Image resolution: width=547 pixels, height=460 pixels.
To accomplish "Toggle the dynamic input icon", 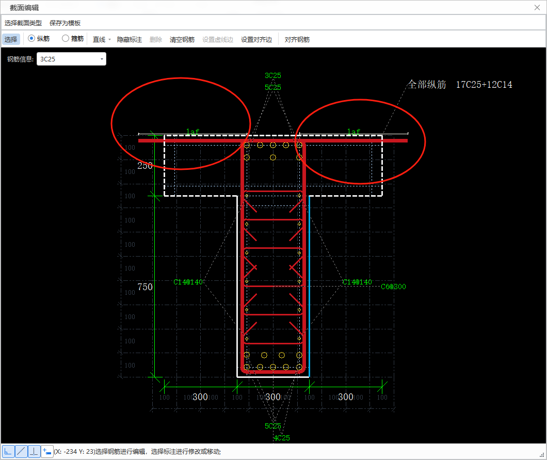I will 47,451.
